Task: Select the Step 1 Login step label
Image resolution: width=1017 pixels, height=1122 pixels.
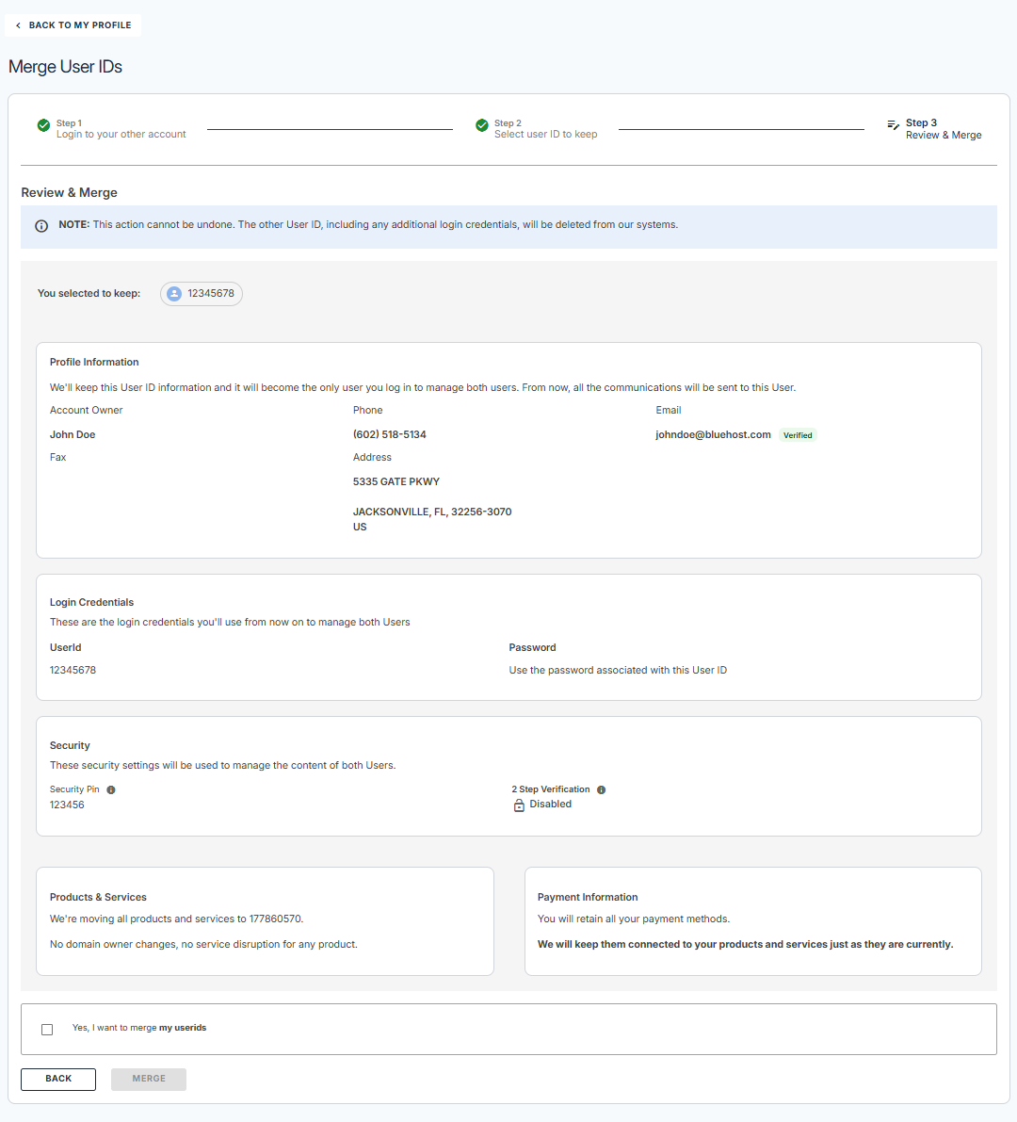Action: click(121, 128)
